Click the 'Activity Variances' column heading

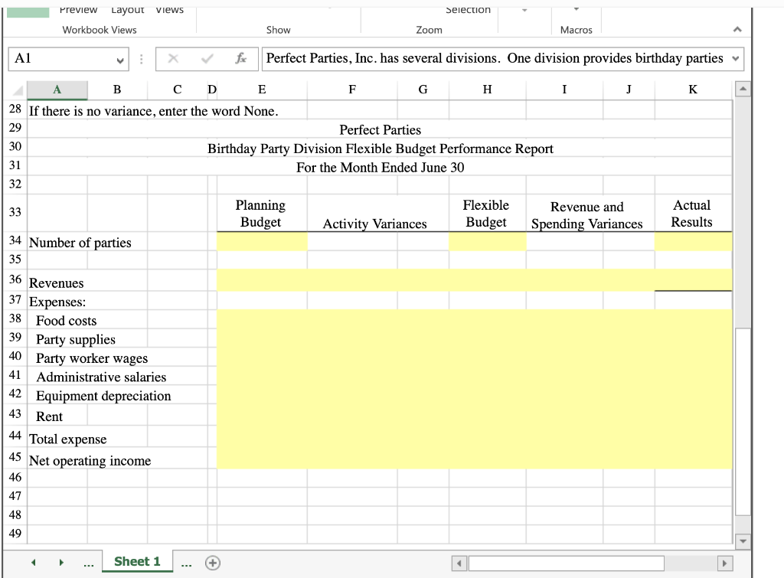pyautogui.click(x=374, y=224)
